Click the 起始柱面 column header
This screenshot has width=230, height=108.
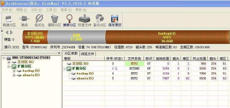(162, 59)
